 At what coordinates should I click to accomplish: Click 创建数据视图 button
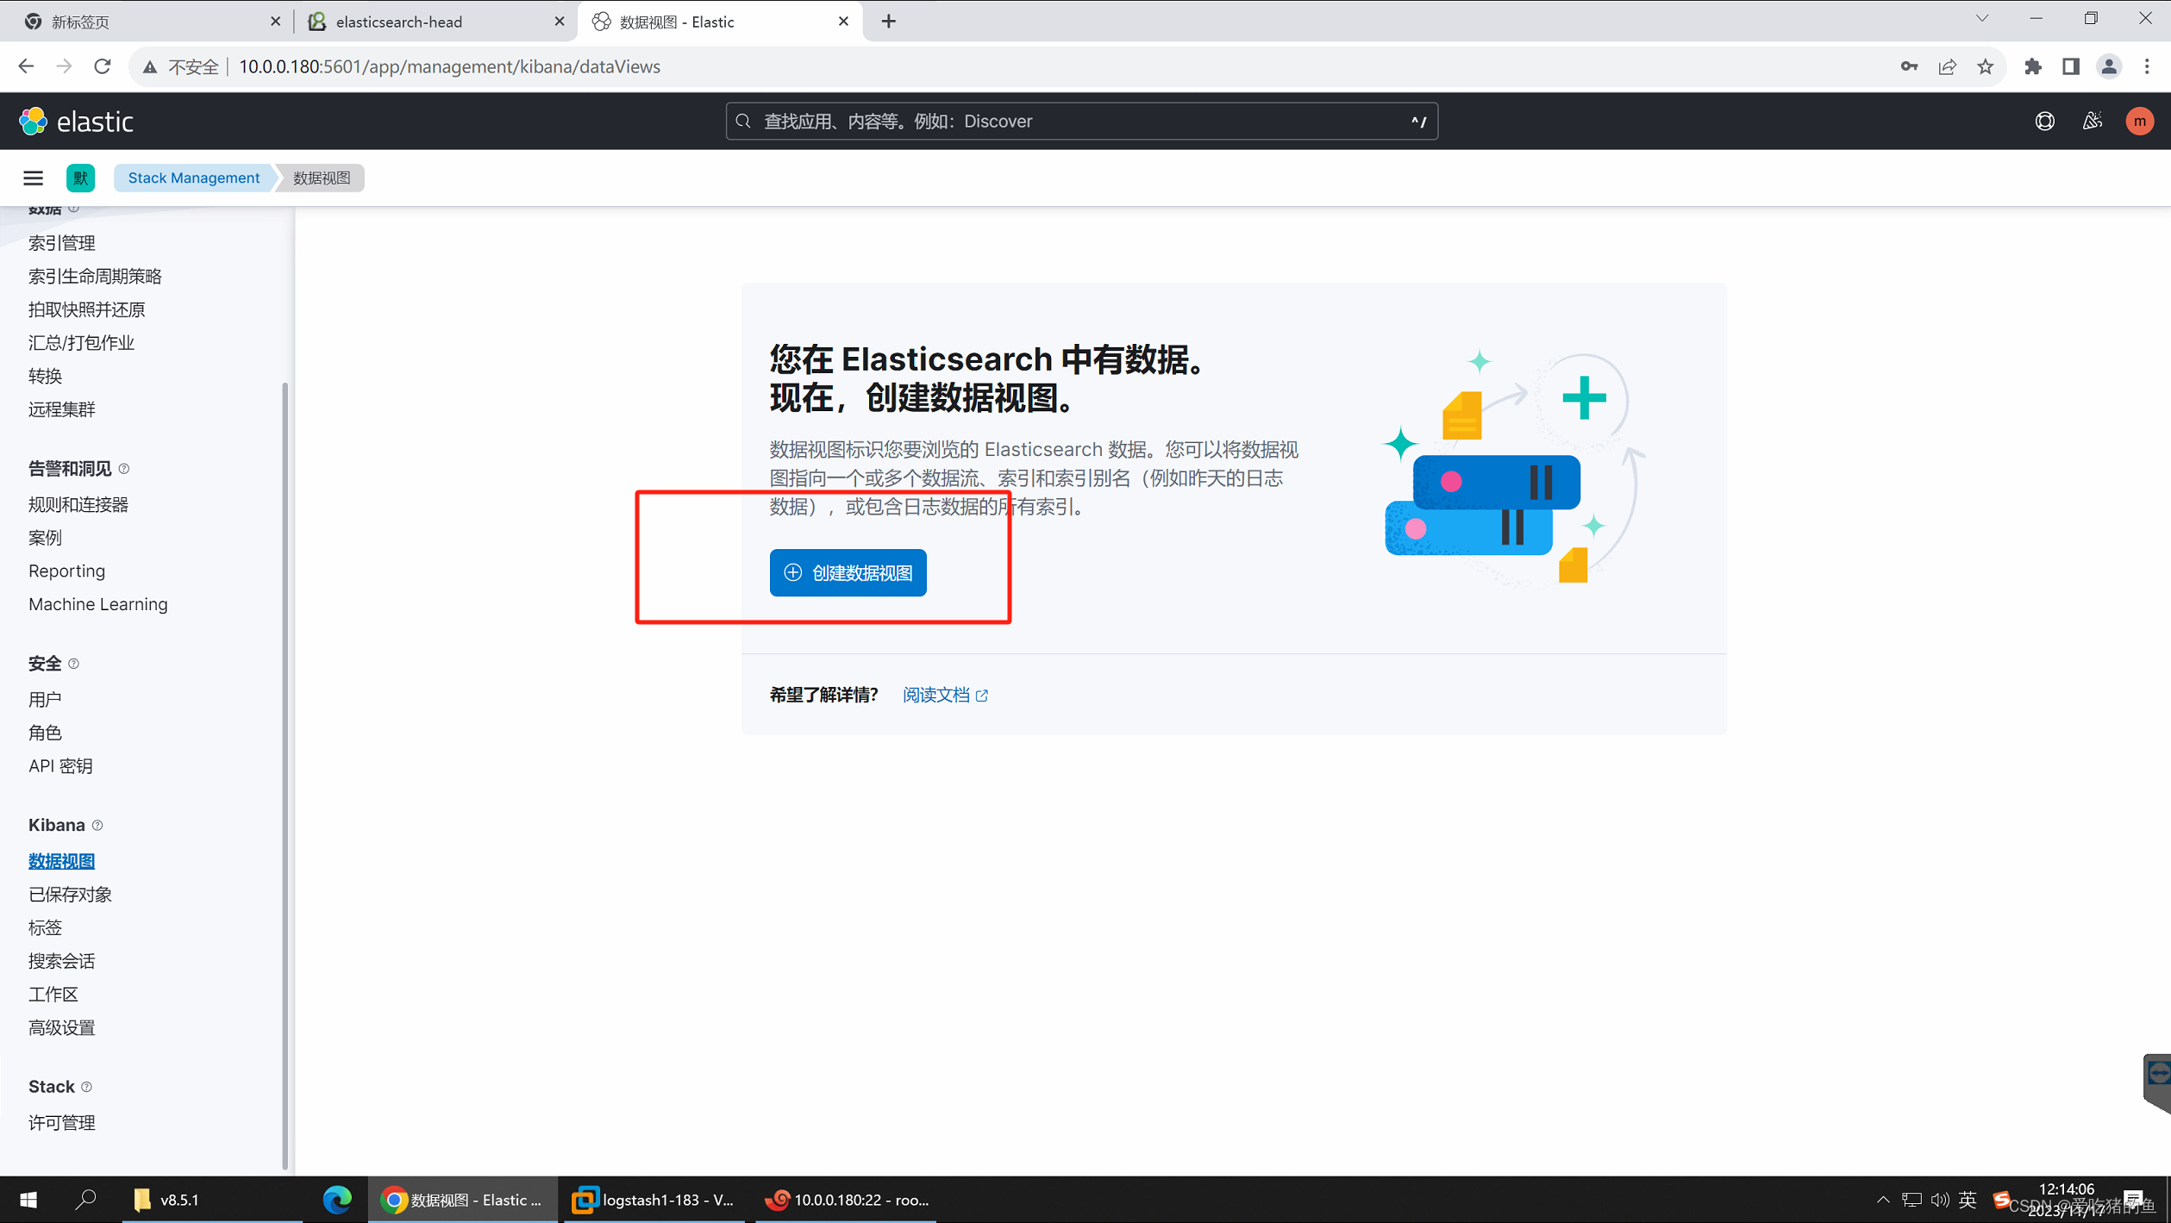(847, 572)
